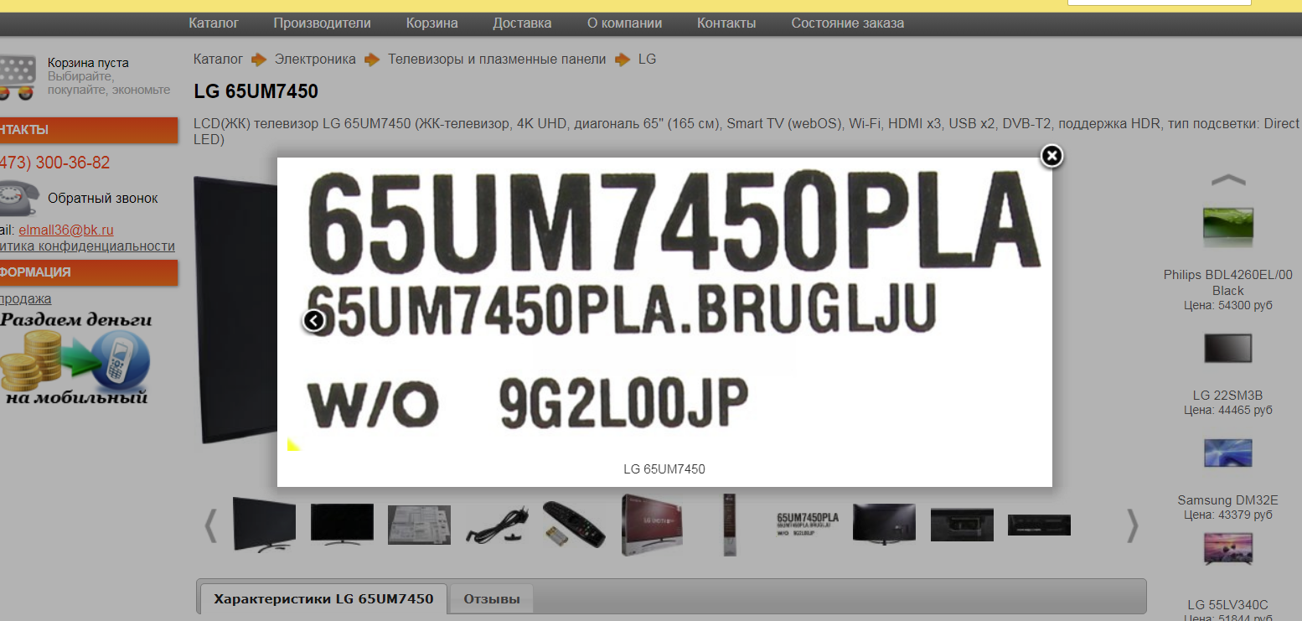Open Производители in the top menu
The width and height of the screenshot is (1302, 621).
[322, 23]
